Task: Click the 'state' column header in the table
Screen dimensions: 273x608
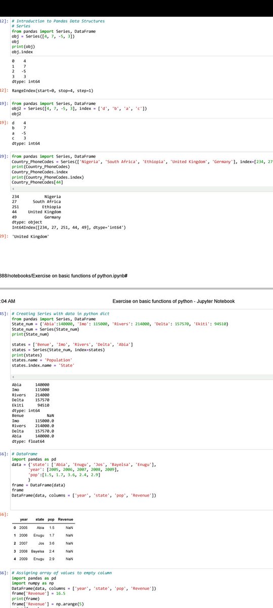Action: (39, 520)
